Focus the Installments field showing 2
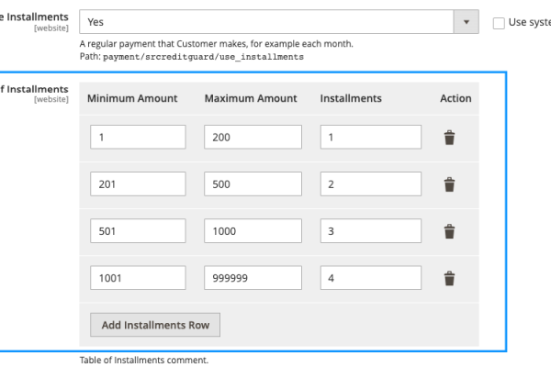551x367 pixels. click(371, 184)
